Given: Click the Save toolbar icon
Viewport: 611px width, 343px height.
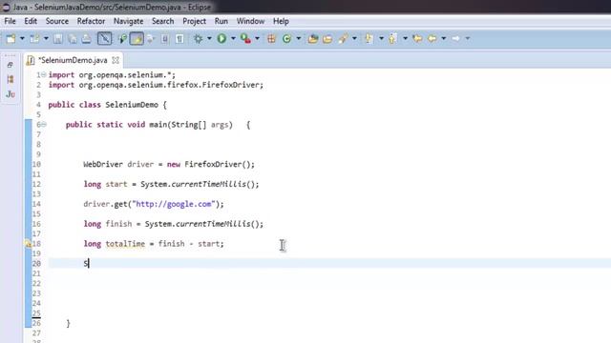Looking at the screenshot, I should point(58,38).
